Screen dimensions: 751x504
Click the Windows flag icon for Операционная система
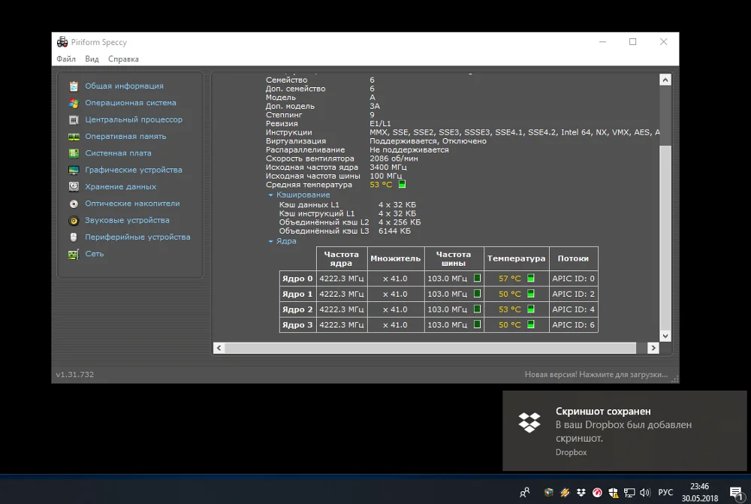tap(74, 103)
